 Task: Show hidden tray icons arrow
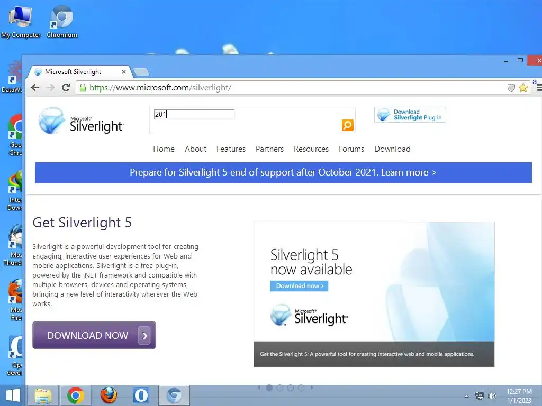coord(467,396)
